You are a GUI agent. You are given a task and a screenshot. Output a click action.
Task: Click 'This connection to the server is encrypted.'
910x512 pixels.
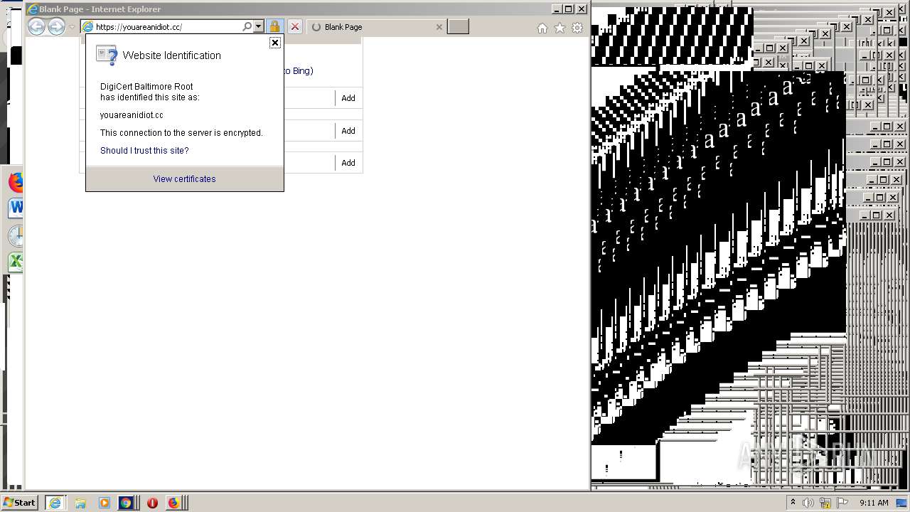click(x=181, y=133)
